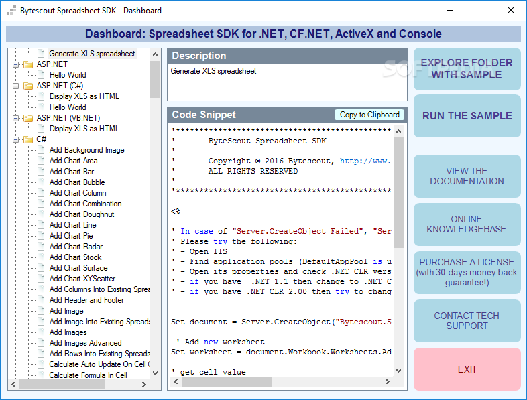Click the C# folder icon
Viewport: 527px width, 400px height.
(28, 140)
